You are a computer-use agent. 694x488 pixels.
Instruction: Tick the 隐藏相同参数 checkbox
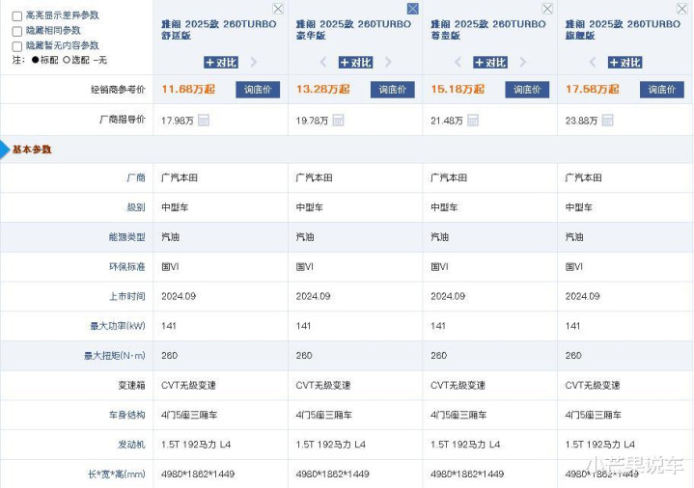coord(17,32)
